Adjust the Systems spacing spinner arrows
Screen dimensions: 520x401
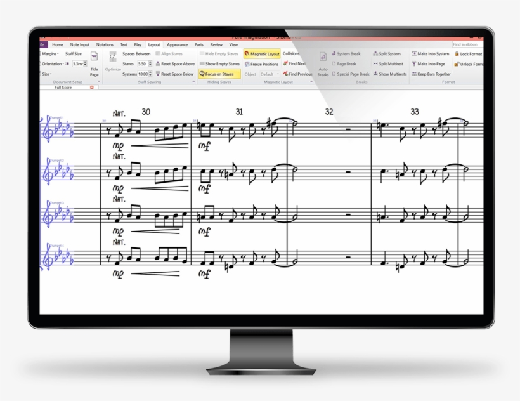pyautogui.click(x=150, y=74)
